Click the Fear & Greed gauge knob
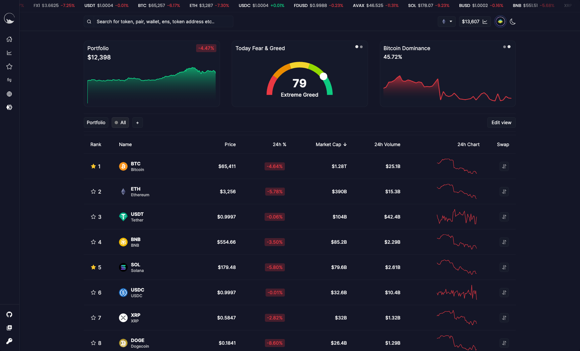Viewport: 580px width, 351px height. [323, 76]
